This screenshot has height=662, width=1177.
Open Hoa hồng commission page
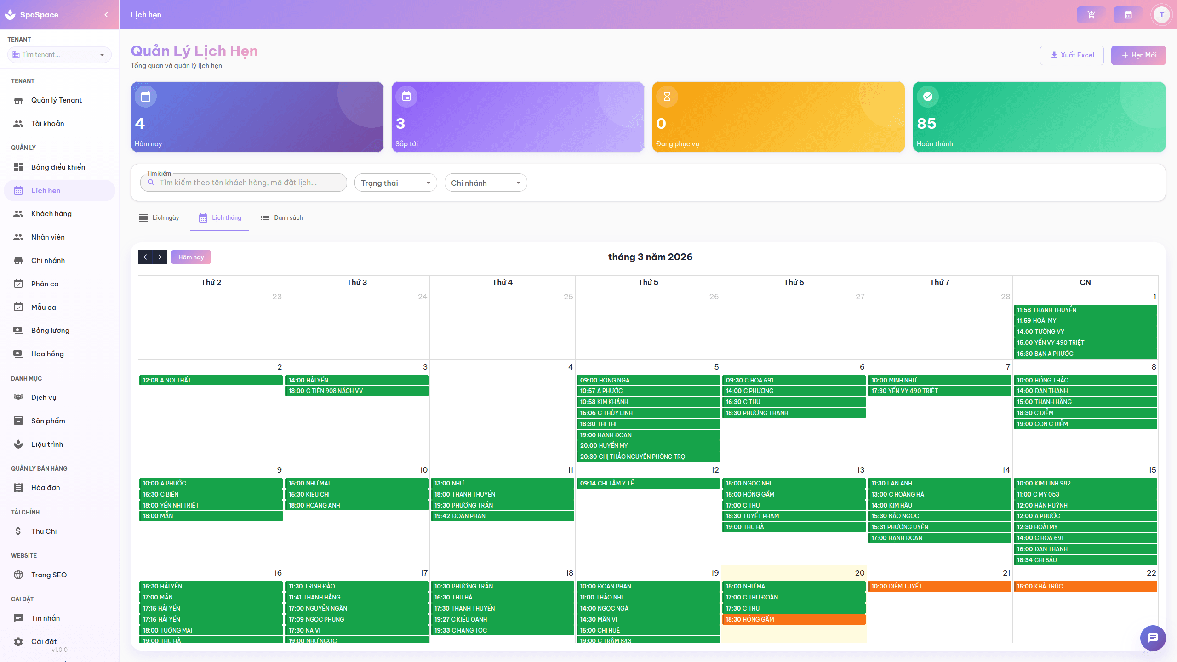click(x=47, y=354)
